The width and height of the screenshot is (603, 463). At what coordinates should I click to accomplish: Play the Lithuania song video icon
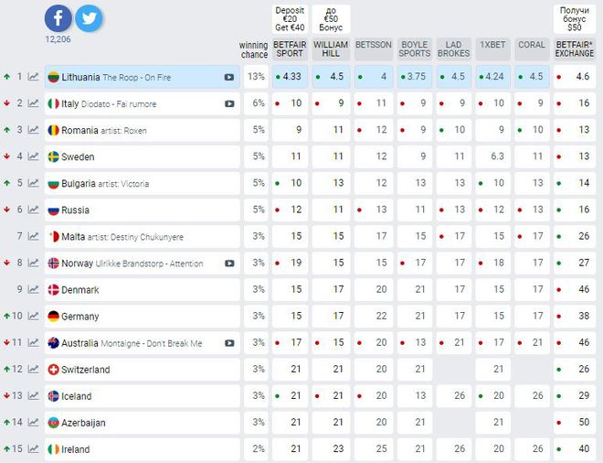(x=229, y=77)
